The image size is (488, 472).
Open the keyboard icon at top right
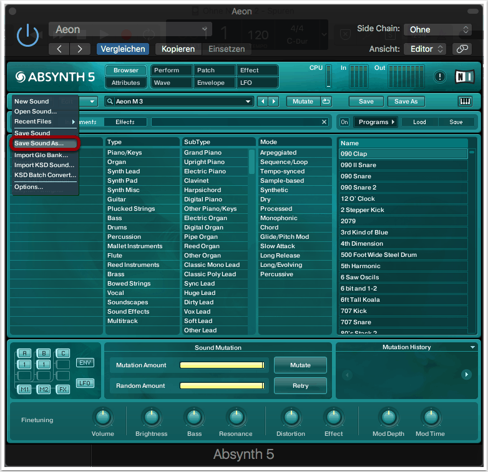[x=465, y=101]
